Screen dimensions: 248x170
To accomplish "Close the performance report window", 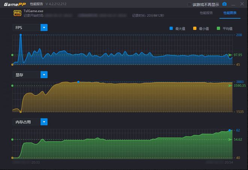I will pos(242,4).
